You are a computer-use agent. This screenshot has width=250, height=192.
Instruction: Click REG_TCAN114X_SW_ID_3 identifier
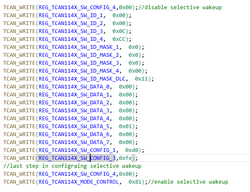tap(71, 31)
